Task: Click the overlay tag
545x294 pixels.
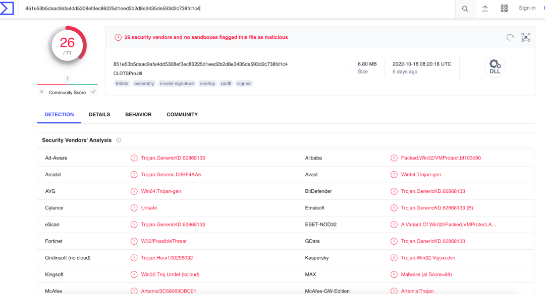Action: pos(207,84)
